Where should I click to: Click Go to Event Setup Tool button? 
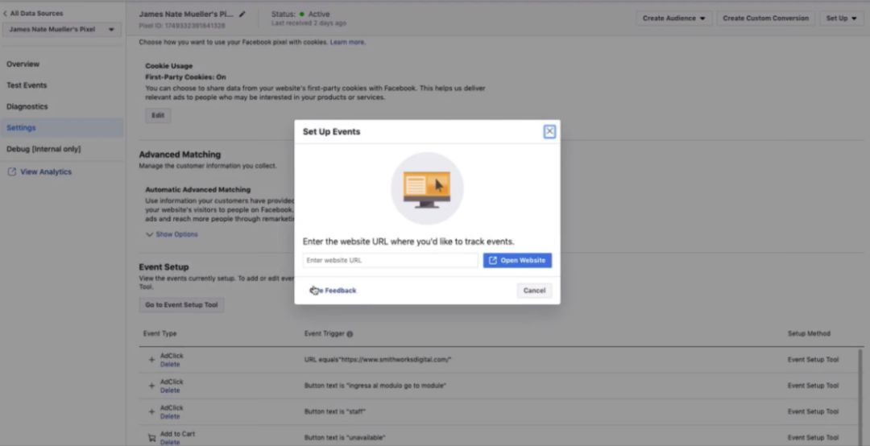click(x=181, y=305)
